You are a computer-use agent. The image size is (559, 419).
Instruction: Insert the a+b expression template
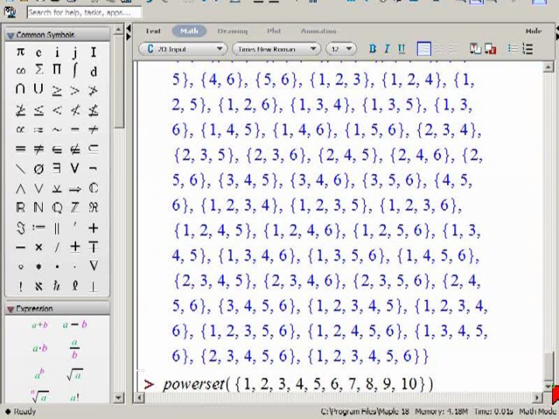tap(40, 324)
